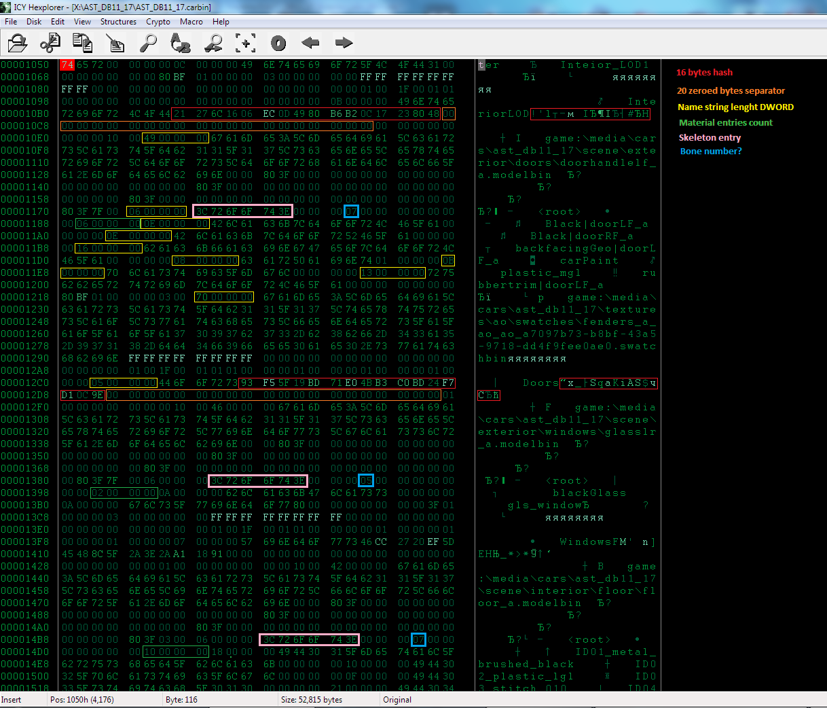Click the Find Next magnifier icon

pyautogui.click(x=214, y=43)
